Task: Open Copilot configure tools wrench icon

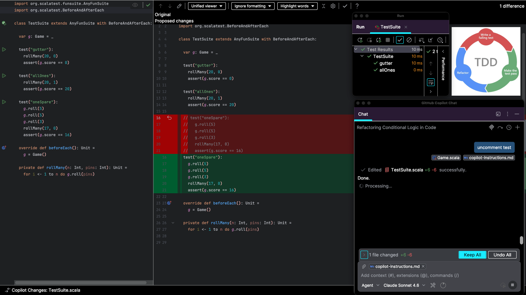Action: click(433, 285)
